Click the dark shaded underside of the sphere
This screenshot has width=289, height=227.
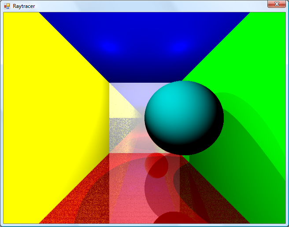(x=194, y=146)
